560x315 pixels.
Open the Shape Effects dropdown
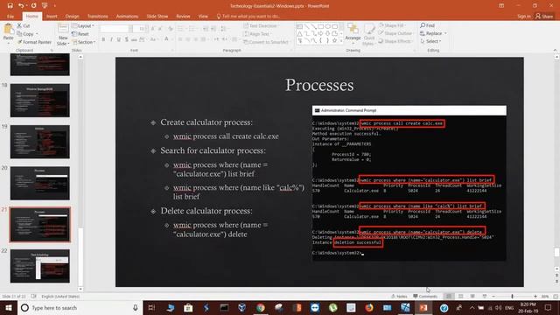point(395,41)
